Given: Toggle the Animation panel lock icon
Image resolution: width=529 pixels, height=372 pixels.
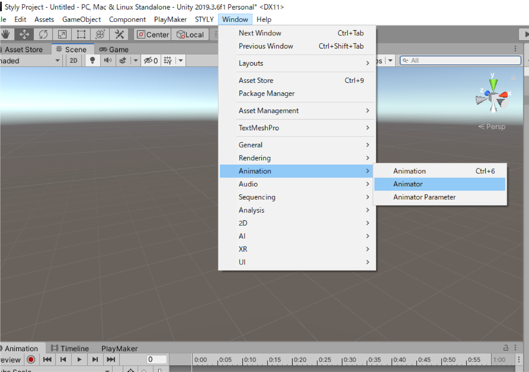Looking at the screenshot, I should pyautogui.click(x=506, y=348).
